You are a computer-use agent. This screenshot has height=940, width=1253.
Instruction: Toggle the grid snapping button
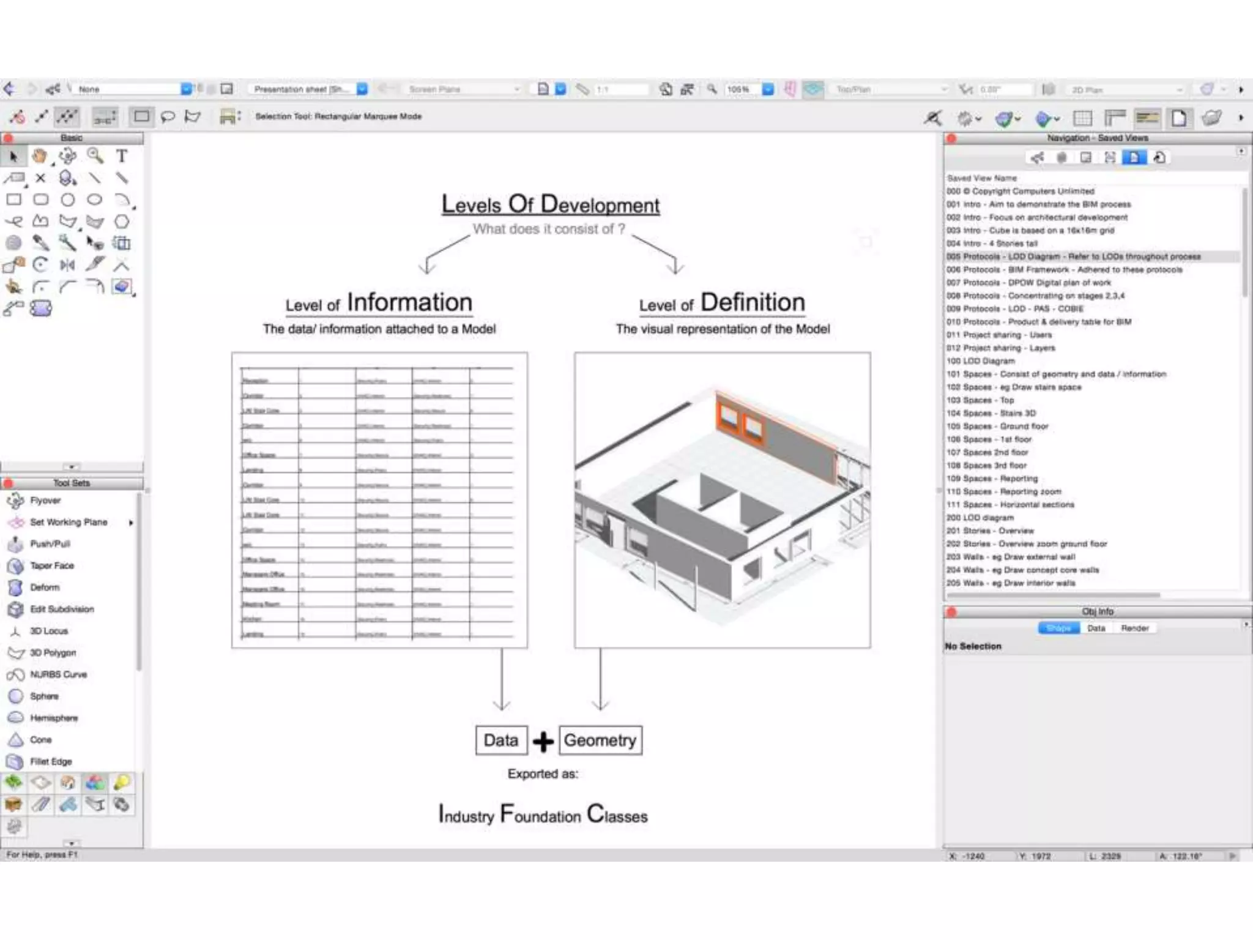tap(1082, 117)
